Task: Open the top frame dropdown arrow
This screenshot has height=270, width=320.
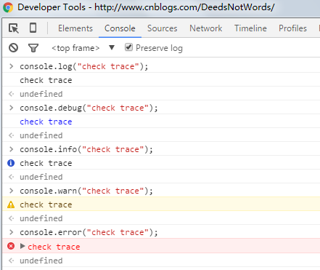Action: coord(112,47)
